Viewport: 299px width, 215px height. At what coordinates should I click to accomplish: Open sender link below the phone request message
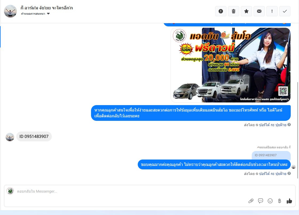coord(273,125)
